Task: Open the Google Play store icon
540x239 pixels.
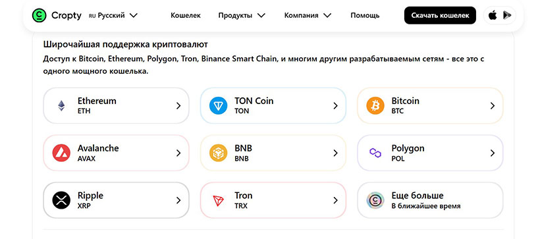Action: (x=507, y=16)
